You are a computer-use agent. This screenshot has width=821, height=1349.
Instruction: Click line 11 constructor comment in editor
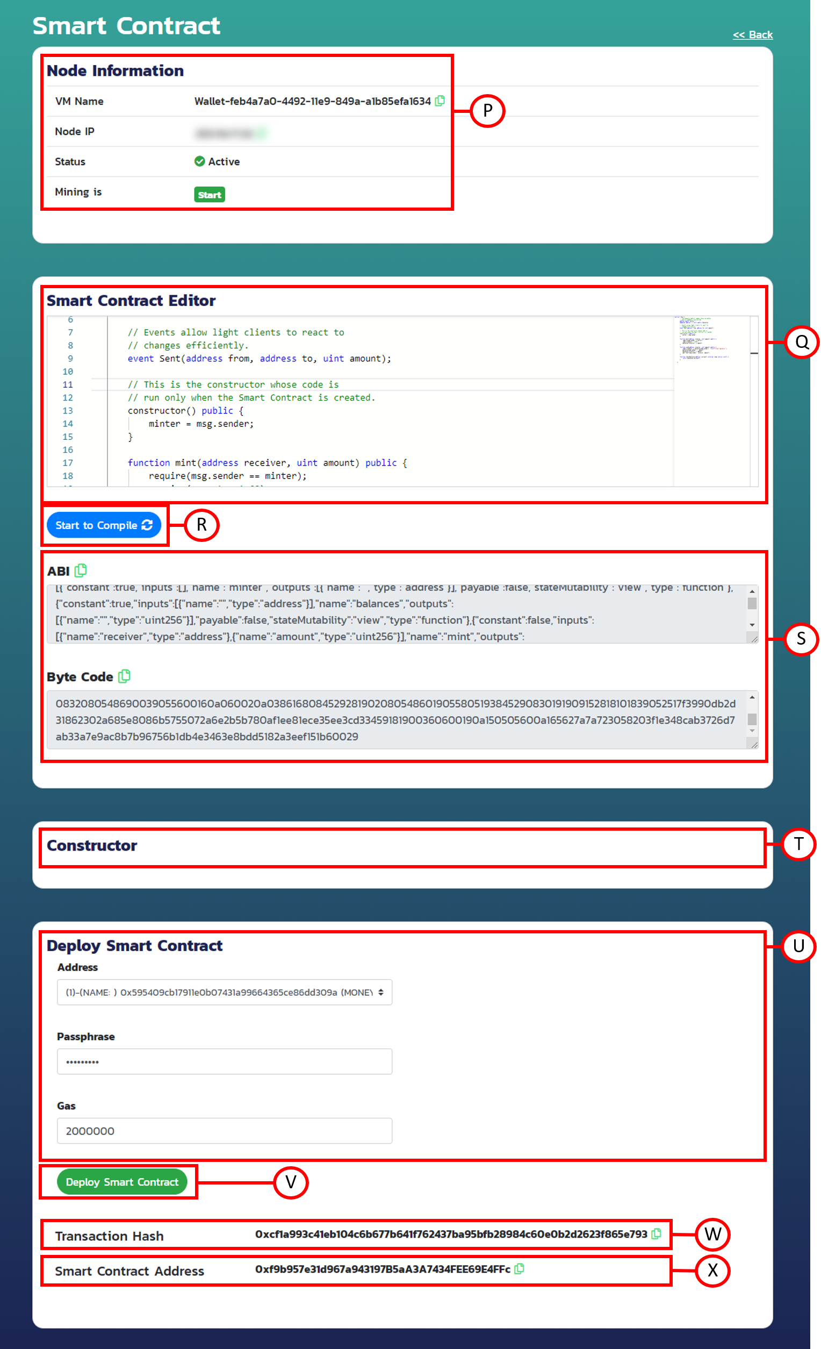tap(233, 384)
